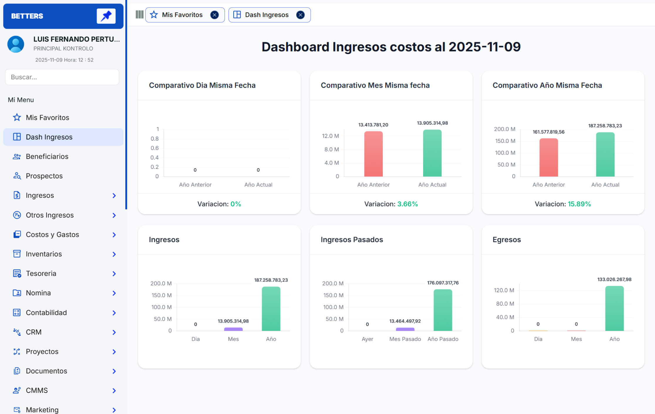This screenshot has height=414, width=655.
Task: Expand the Nomina submenu arrow
Action: [114, 293]
